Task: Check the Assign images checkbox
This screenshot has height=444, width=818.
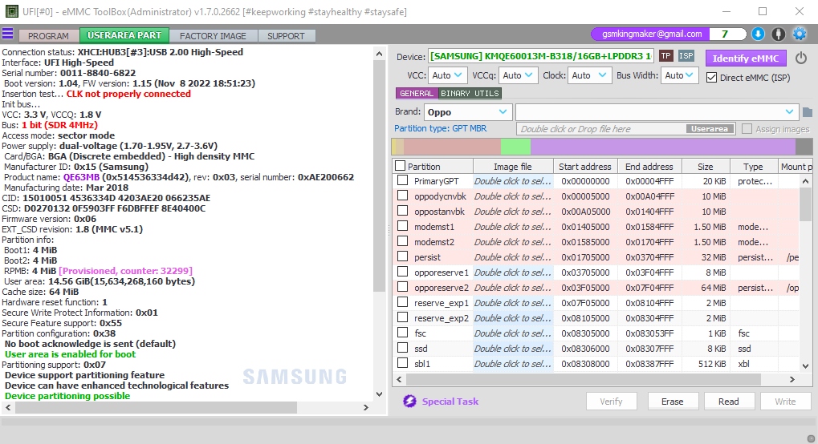Action: click(747, 129)
